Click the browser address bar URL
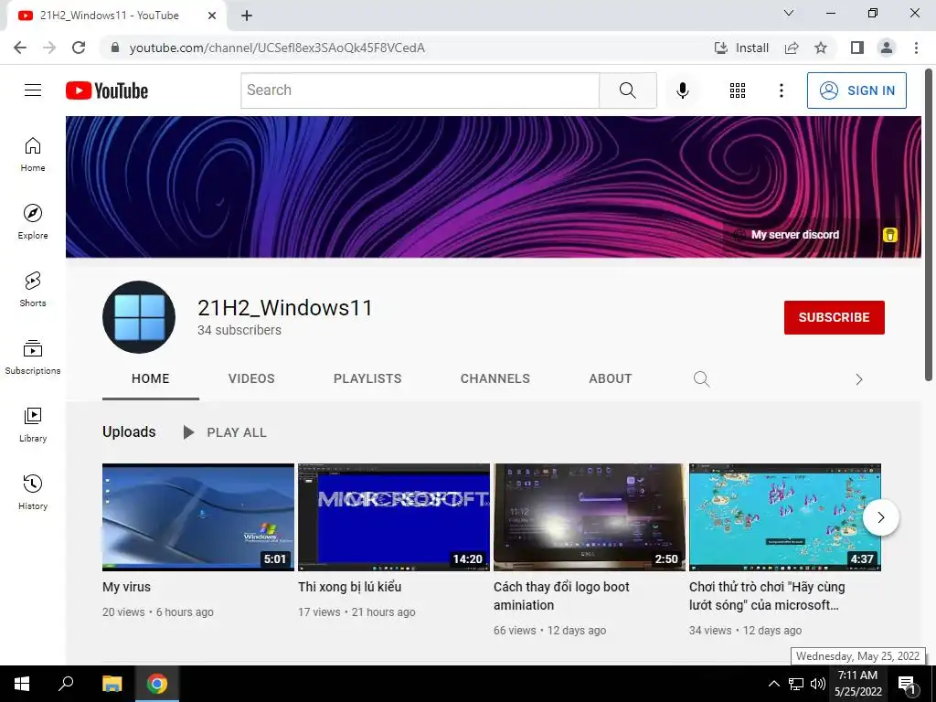Image resolution: width=936 pixels, height=702 pixels. 277,48
